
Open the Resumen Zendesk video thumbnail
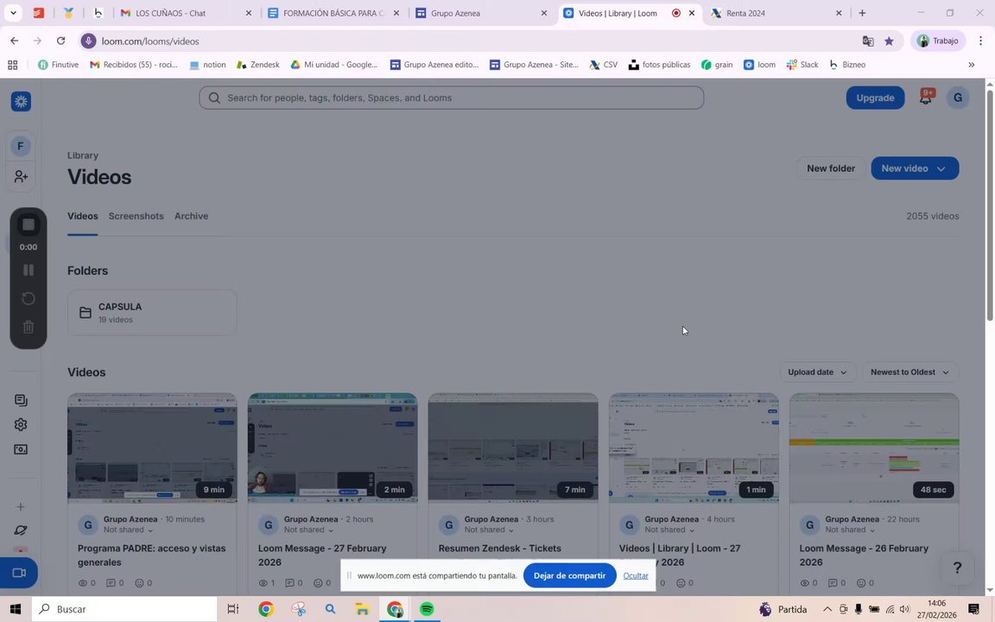coord(513,448)
